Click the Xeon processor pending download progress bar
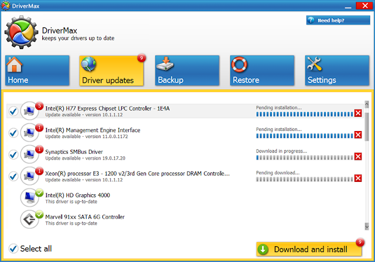 click(x=305, y=179)
